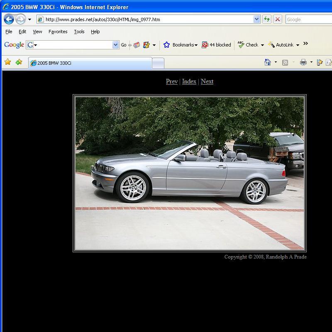Open the File menu
Image resolution: width=332 pixels, height=332 pixels.
(x=9, y=32)
